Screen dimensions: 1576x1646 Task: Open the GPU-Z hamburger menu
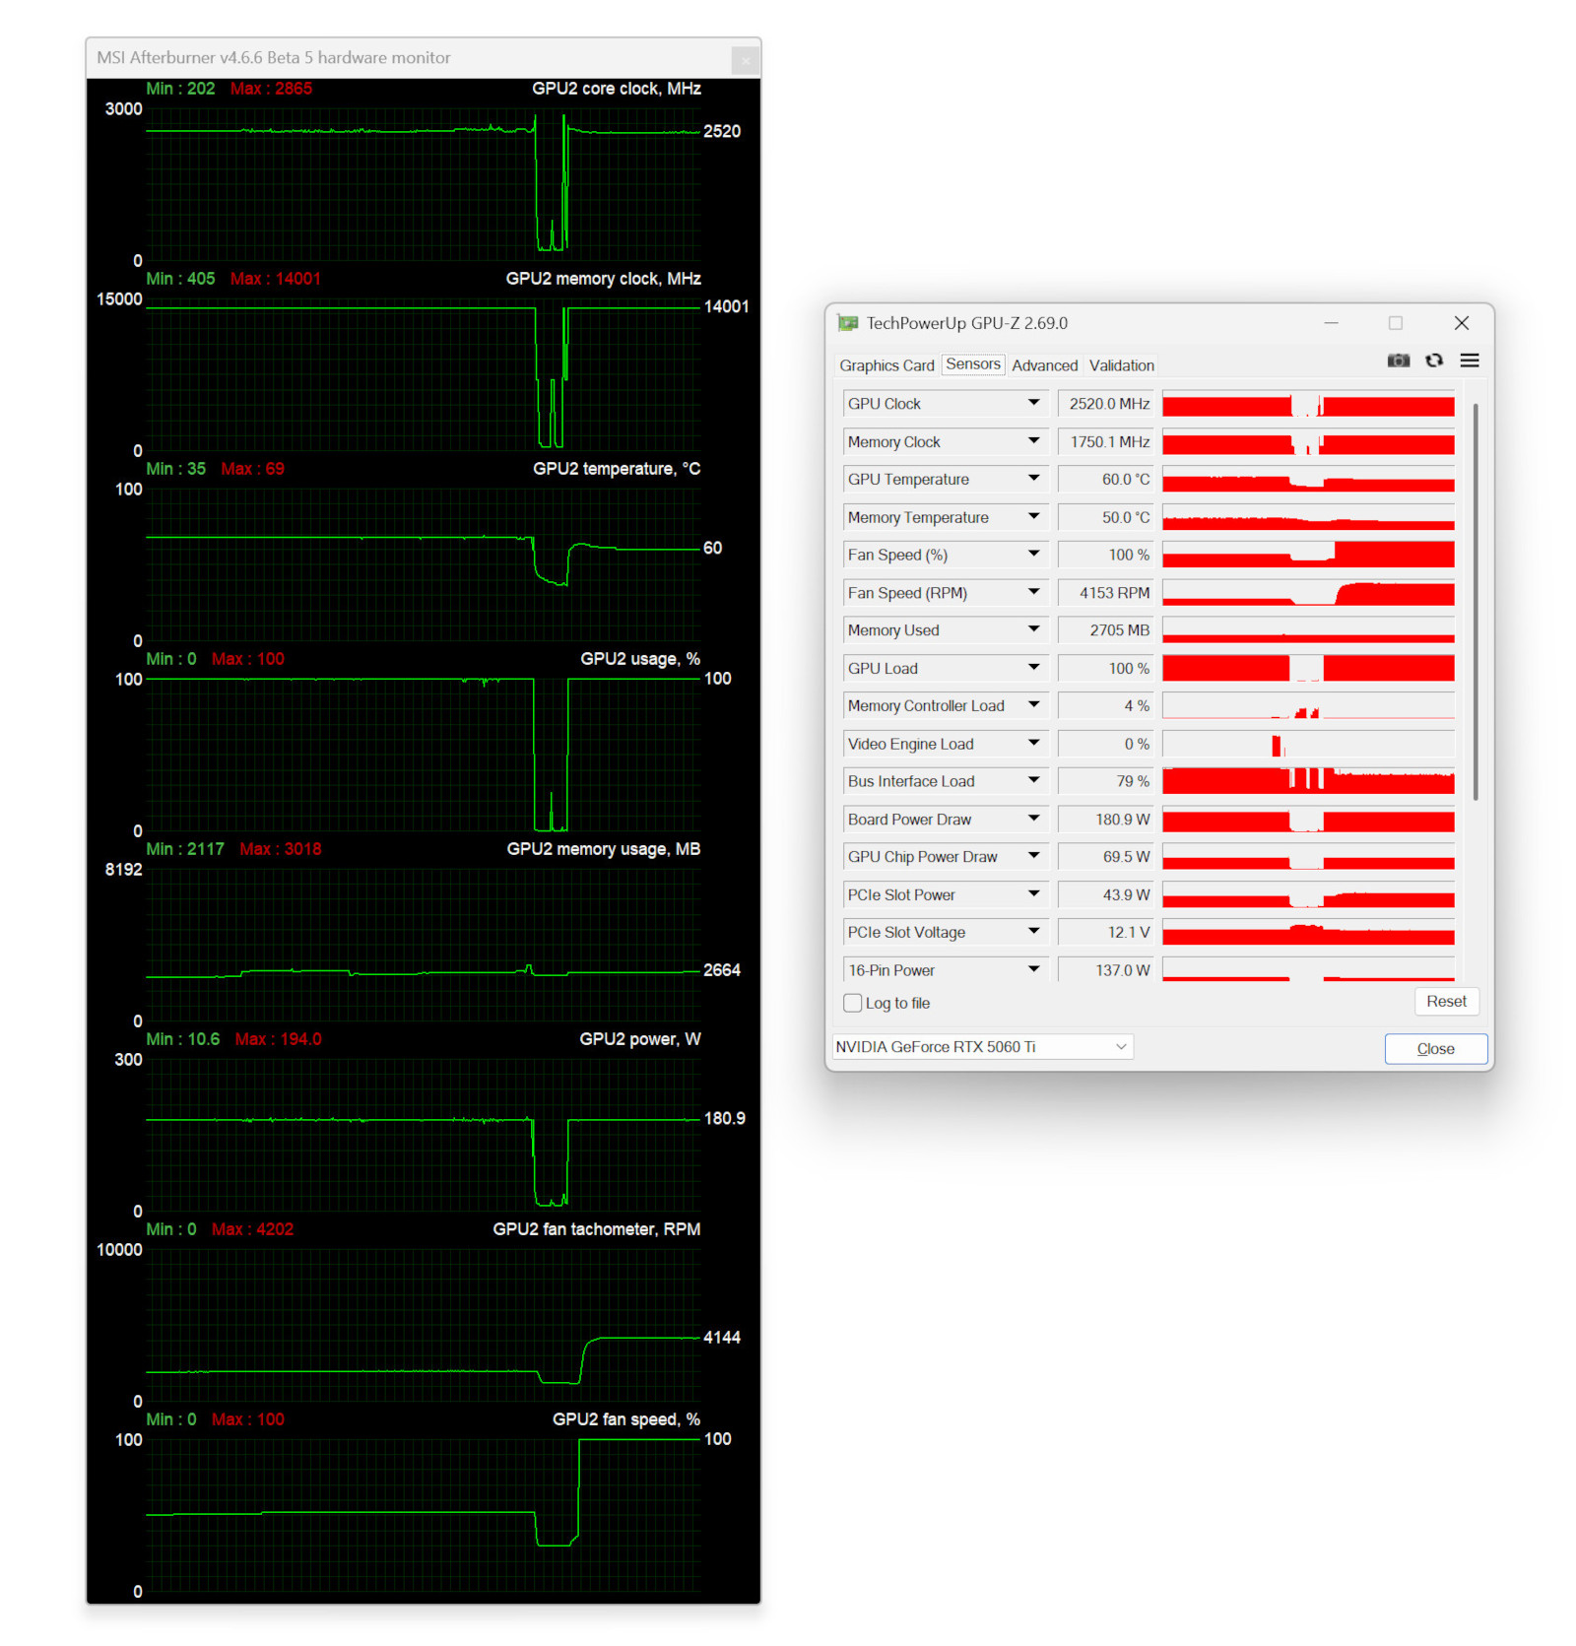click(1469, 361)
